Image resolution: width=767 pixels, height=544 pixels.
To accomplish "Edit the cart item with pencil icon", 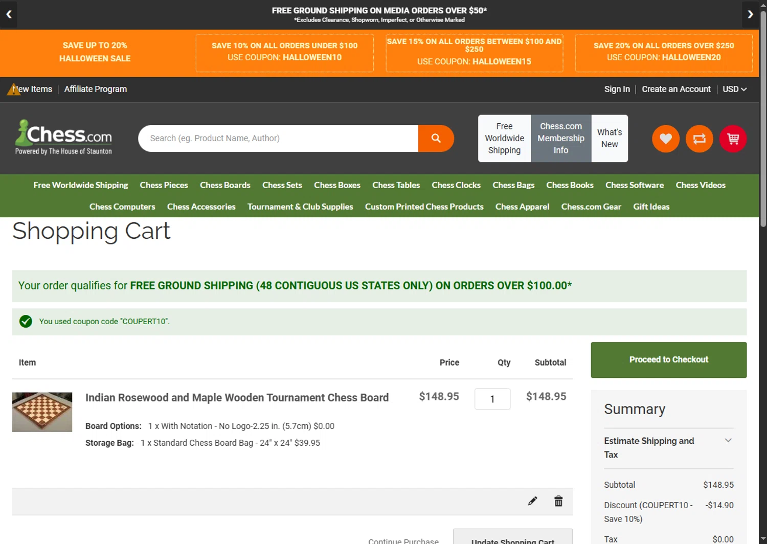I will (532, 501).
